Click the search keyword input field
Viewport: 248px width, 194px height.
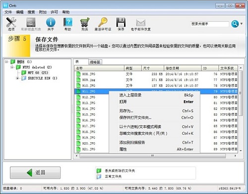coord(210,24)
